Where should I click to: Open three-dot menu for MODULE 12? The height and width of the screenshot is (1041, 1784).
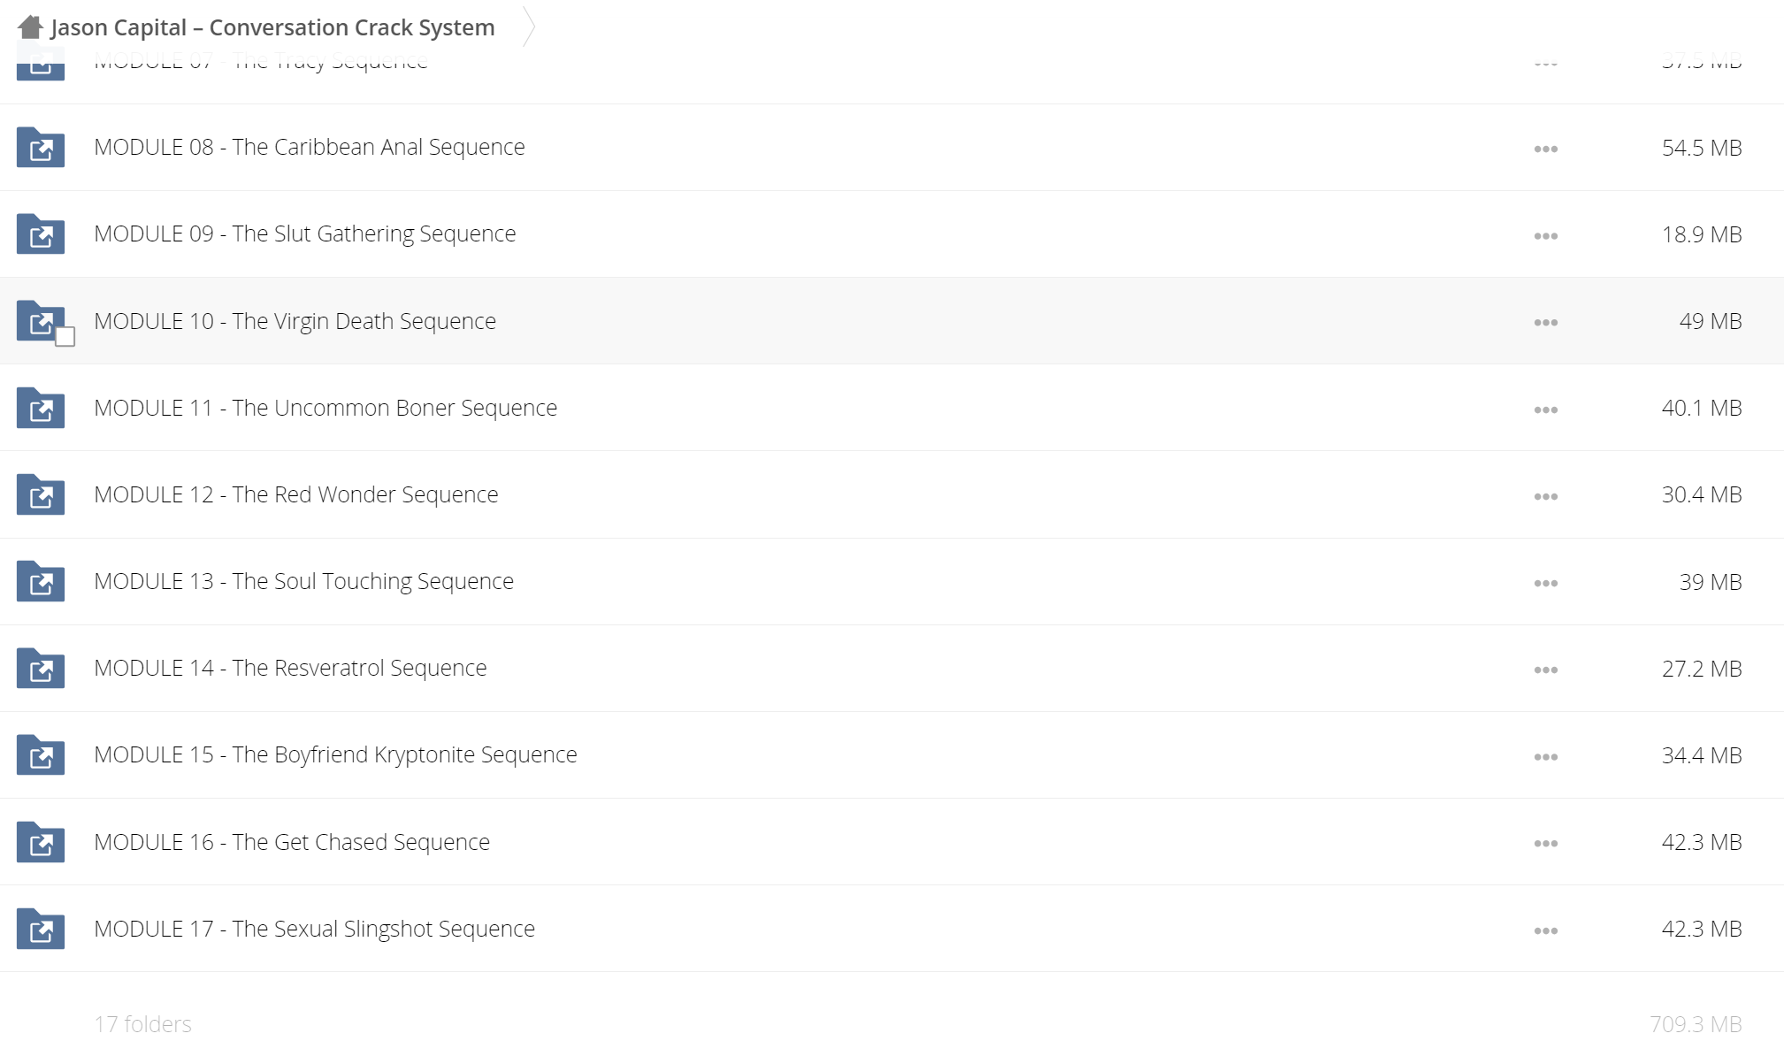[1545, 496]
